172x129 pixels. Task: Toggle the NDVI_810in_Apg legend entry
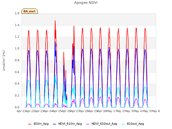click(x=67, y=124)
